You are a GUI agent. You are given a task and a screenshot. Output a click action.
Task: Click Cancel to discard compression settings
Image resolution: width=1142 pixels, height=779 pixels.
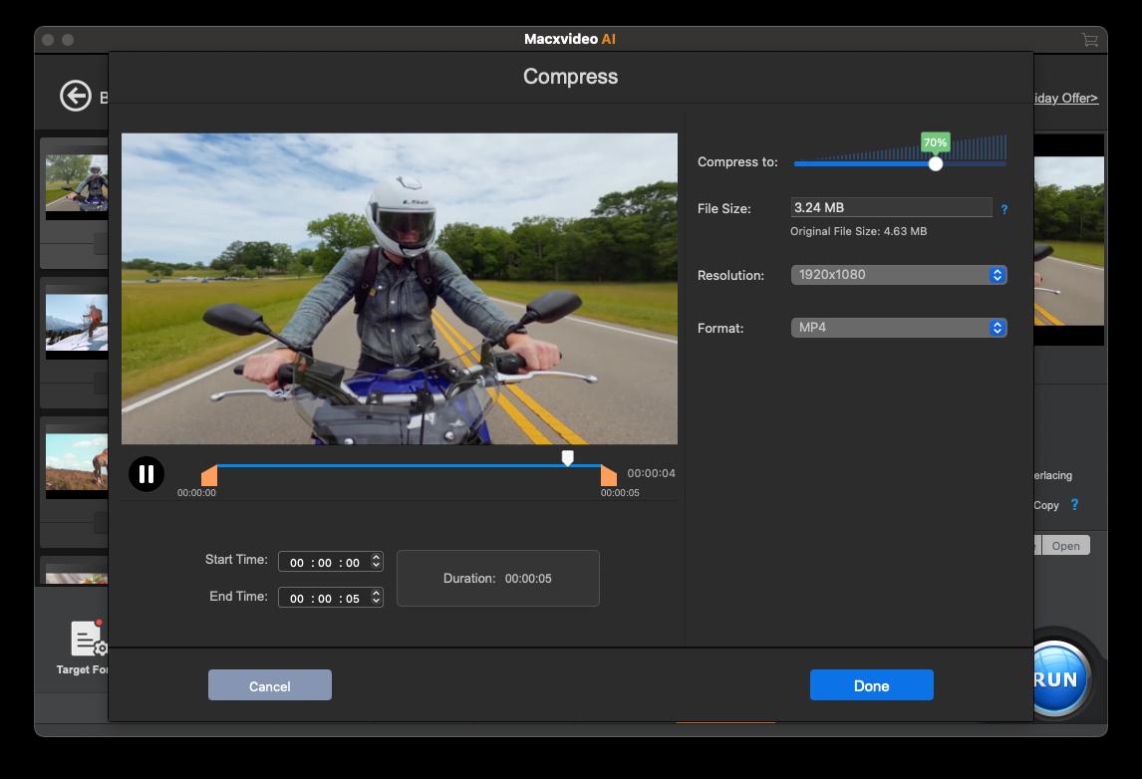pyautogui.click(x=269, y=685)
